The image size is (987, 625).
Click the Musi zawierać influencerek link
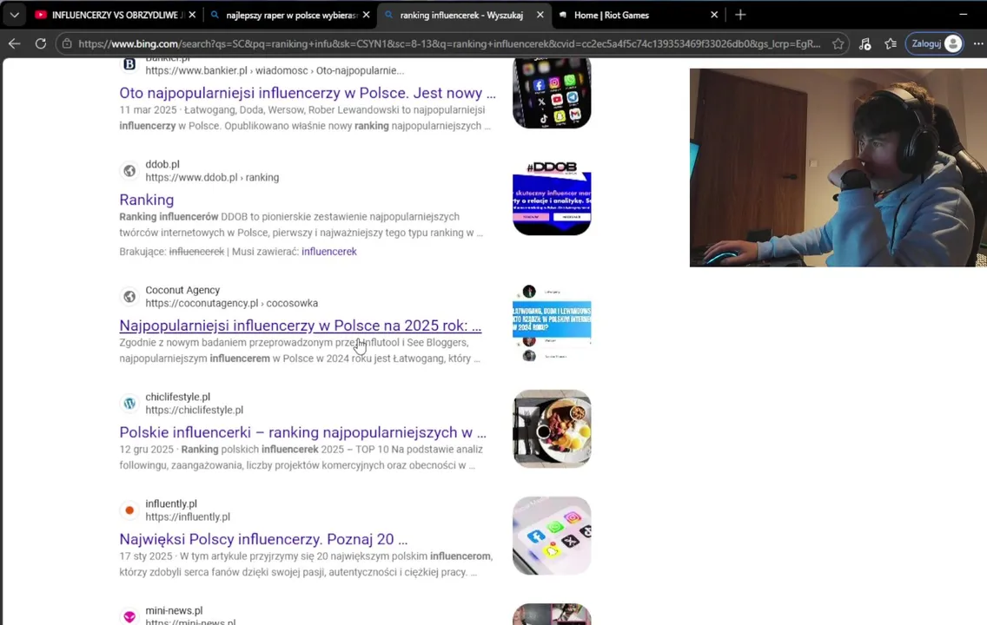pyautogui.click(x=328, y=252)
